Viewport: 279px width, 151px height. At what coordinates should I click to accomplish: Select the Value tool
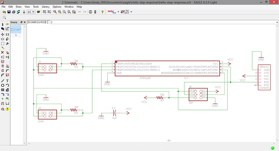(7, 66)
